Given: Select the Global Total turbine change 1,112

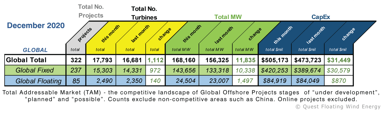Looking at the screenshot, I should tap(156, 60).
